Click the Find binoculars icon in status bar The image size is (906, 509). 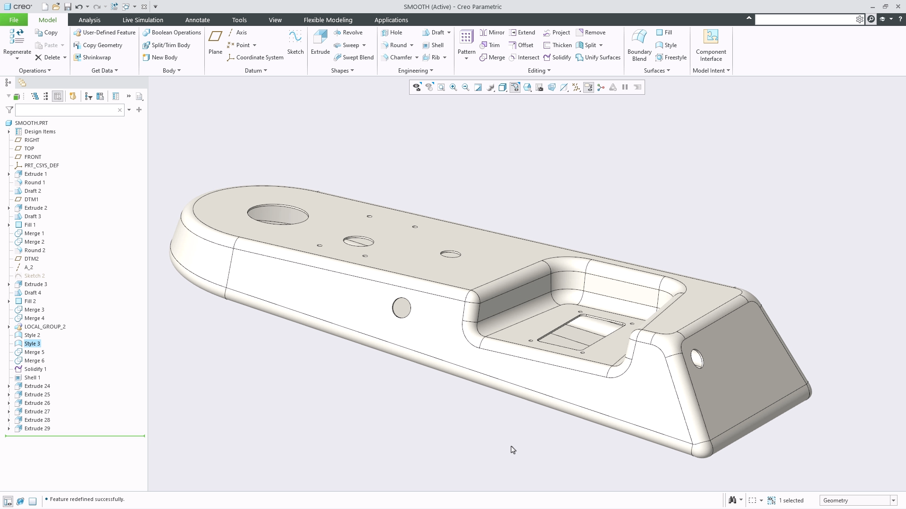(x=732, y=500)
